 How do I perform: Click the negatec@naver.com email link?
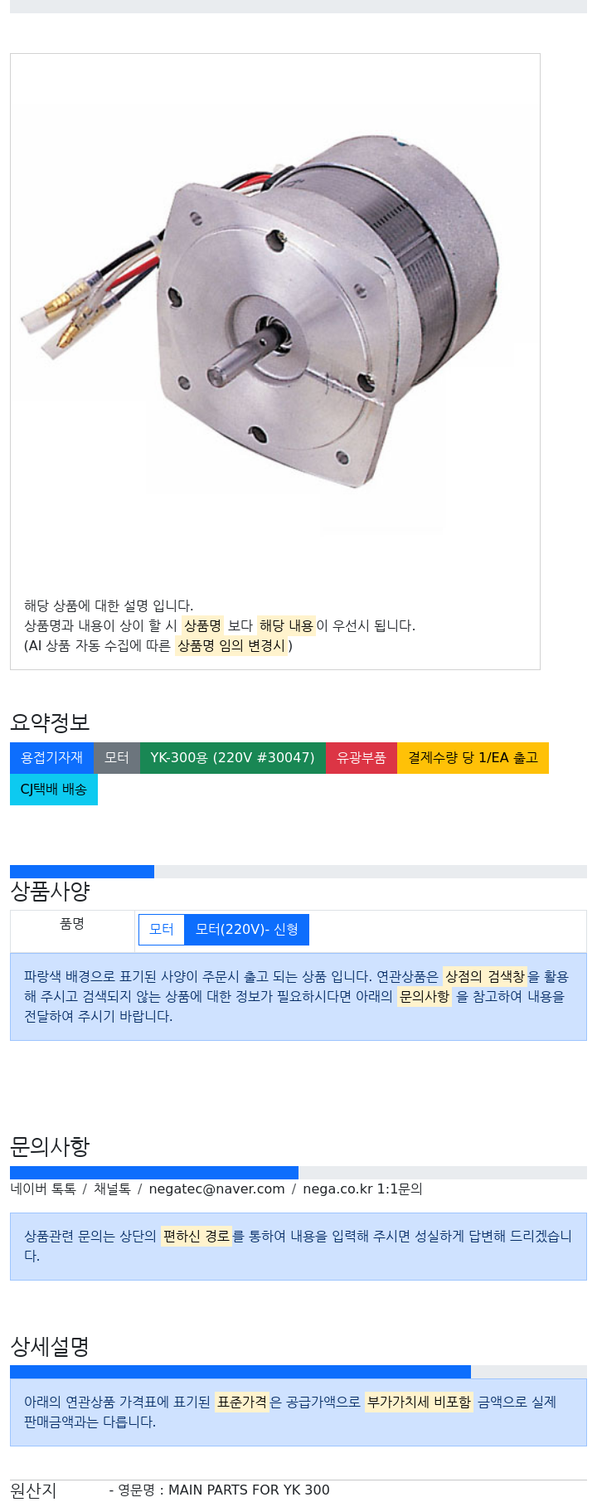216,1189
